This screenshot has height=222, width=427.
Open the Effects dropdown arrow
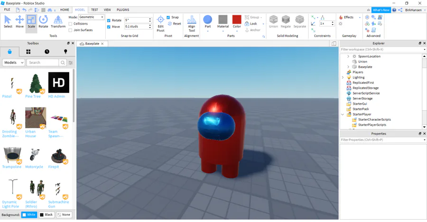tap(360, 18)
